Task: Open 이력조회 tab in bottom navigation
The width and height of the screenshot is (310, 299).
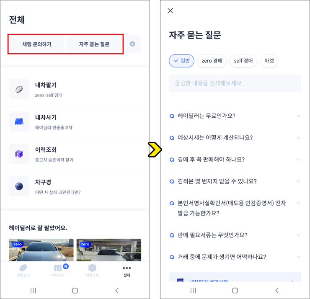Action: coord(92,271)
